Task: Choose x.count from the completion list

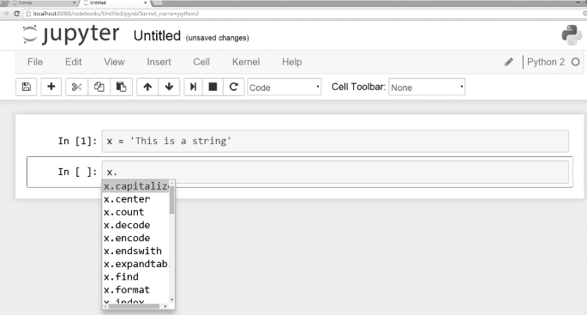Action: coord(135,212)
